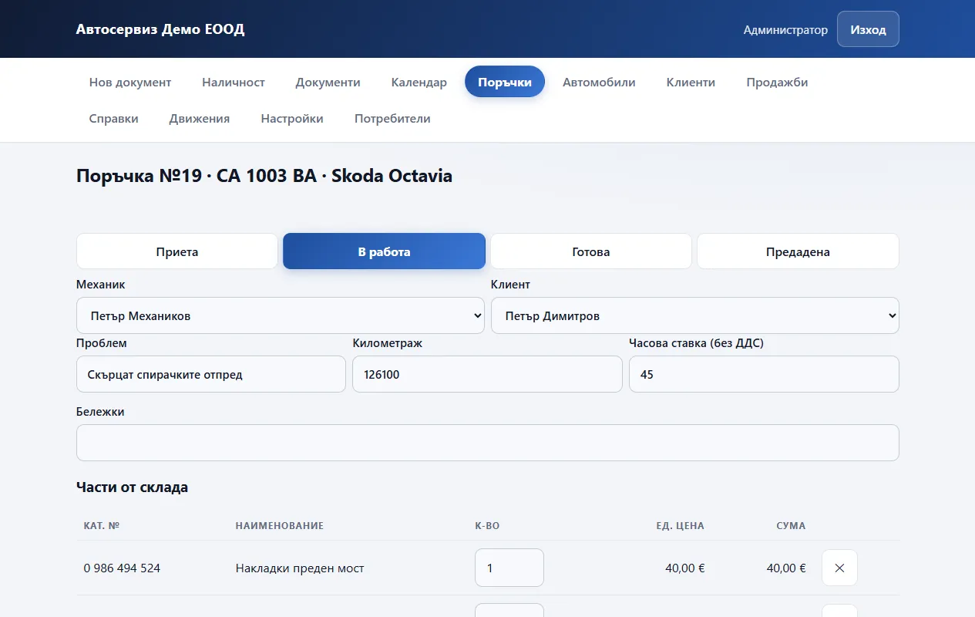Set order status to Предадена
This screenshot has width=975, height=617.
[798, 251]
